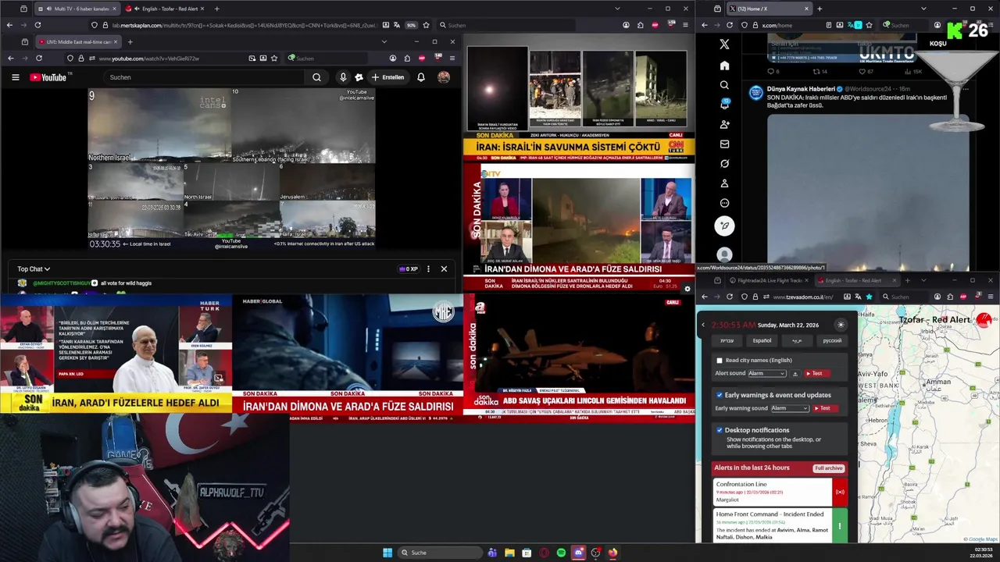Click YouTube search magnifier button
Image resolution: width=1000 pixels, height=562 pixels.
(x=316, y=77)
